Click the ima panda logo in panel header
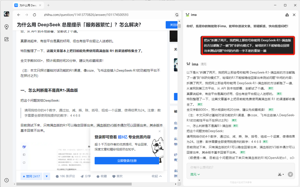Viewport: 300px width, 187px height. pyautogui.click(x=187, y=15)
